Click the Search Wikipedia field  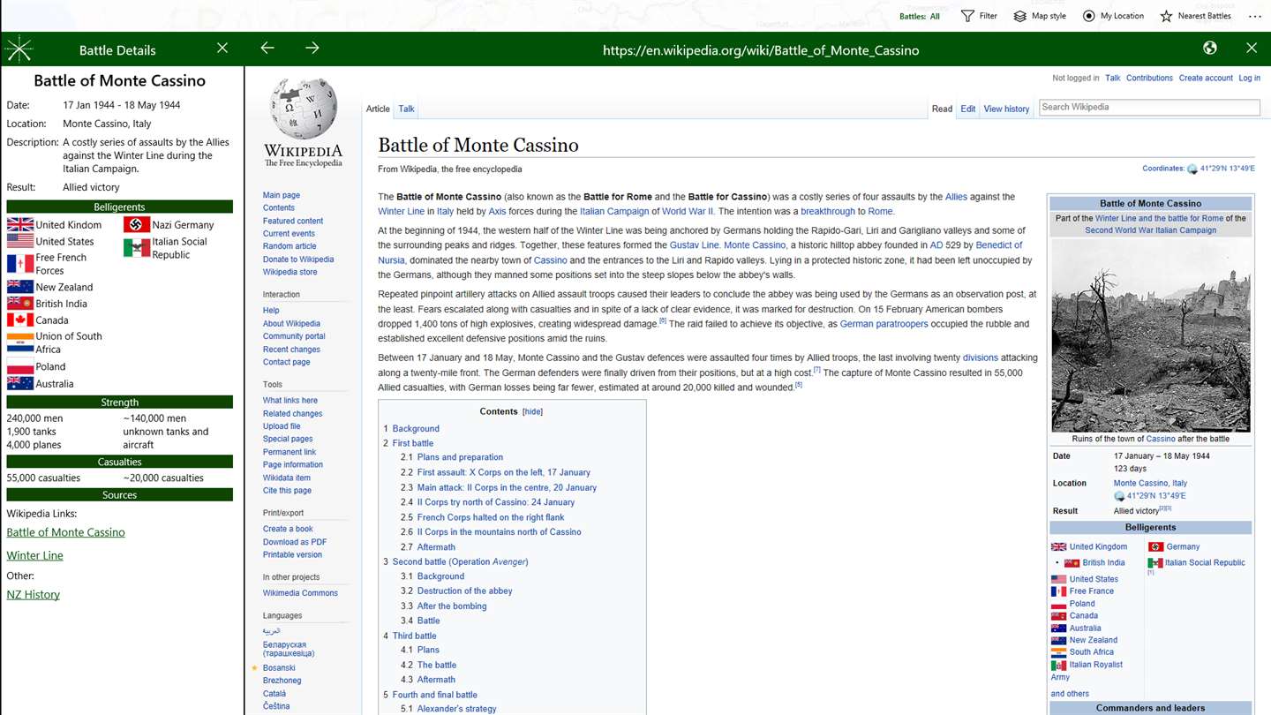1149,107
